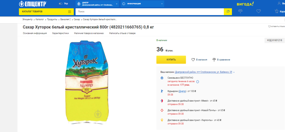Click the Сахар breadcrumb link
The width and height of the screenshot is (285, 132).
coord(77,19)
